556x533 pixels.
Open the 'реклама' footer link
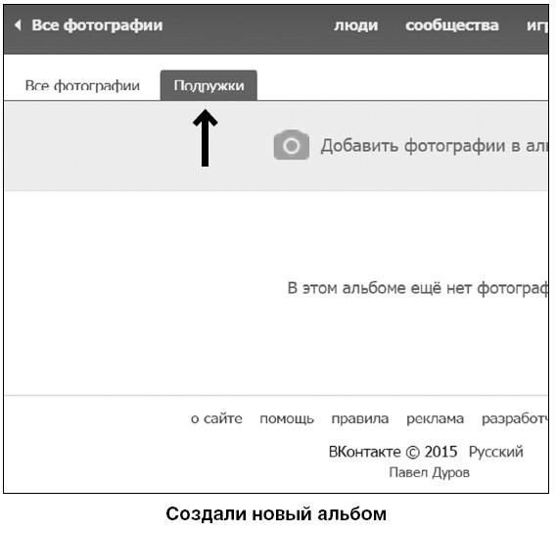pos(435,419)
